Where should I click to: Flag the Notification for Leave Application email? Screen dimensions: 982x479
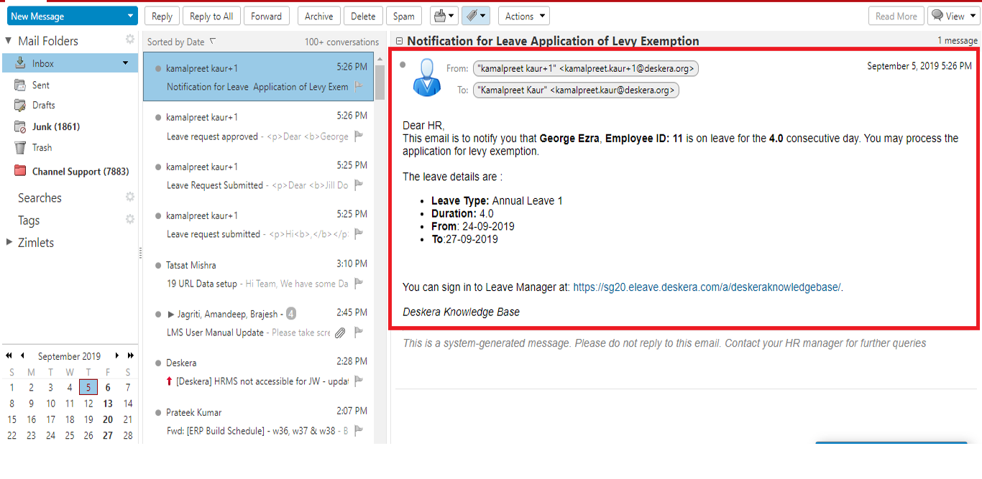[x=359, y=87]
